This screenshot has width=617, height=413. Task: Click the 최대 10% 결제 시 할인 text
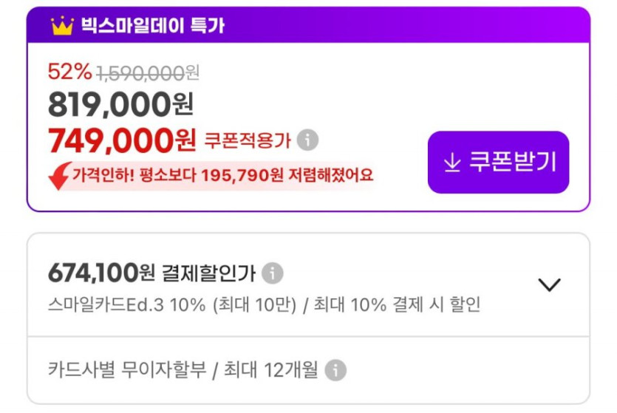pos(397,304)
